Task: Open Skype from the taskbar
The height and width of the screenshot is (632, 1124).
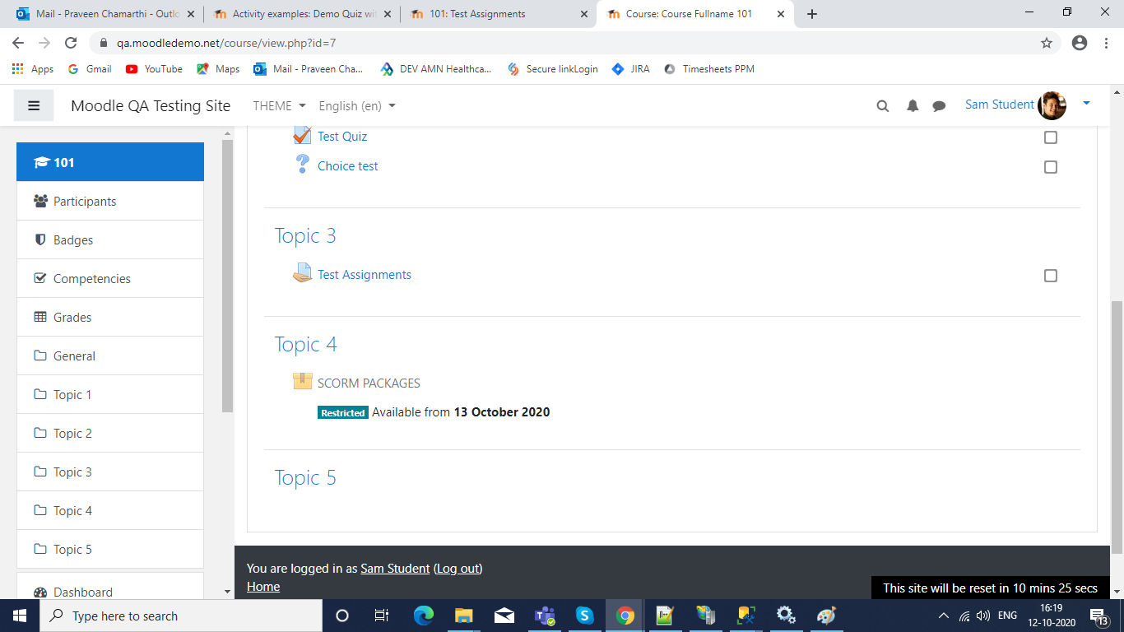Action: (585, 616)
